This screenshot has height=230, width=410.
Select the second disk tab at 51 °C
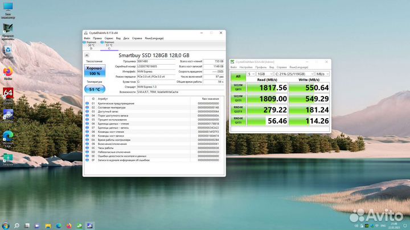click(x=108, y=45)
